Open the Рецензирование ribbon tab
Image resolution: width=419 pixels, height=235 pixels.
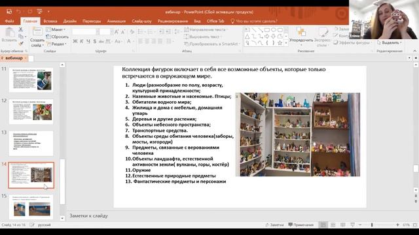pos(173,21)
